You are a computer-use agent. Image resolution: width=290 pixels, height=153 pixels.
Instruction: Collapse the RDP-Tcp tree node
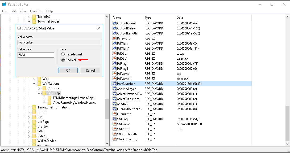39,93
